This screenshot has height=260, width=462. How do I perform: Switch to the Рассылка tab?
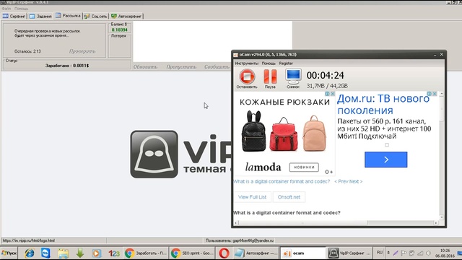pyautogui.click(x=68, y=16)
